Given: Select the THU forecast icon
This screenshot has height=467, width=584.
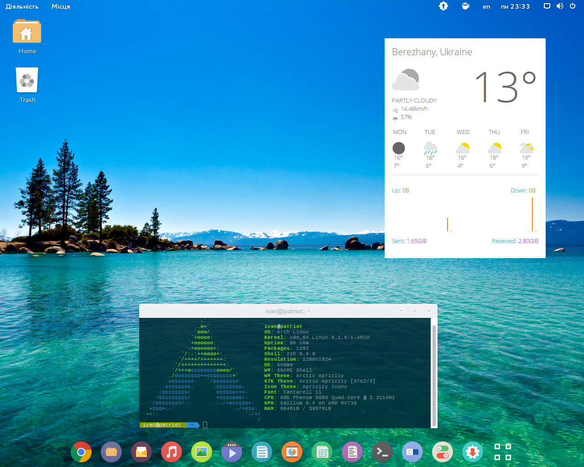Looking at the screenshot, I should pos(495,148).
